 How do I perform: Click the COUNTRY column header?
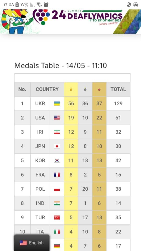[47, 89]
